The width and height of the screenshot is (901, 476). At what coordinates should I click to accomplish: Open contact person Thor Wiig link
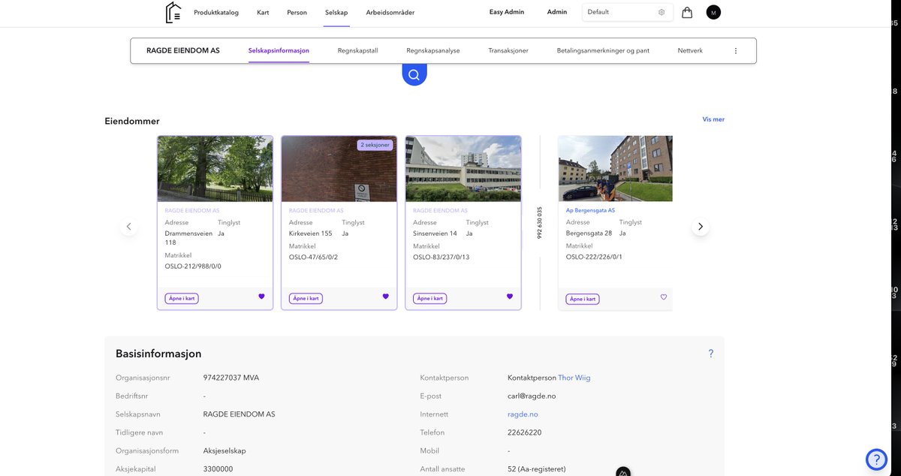pyautogui.click(x=574, y=378)
